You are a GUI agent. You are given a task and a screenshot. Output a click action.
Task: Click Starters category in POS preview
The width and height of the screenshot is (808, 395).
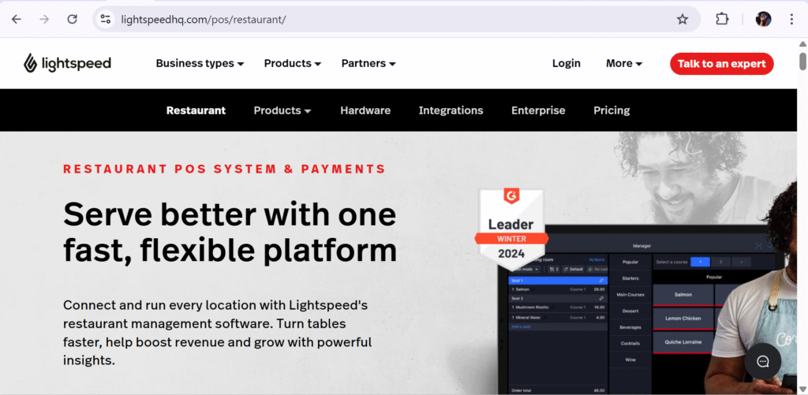(x=630, y=278)
